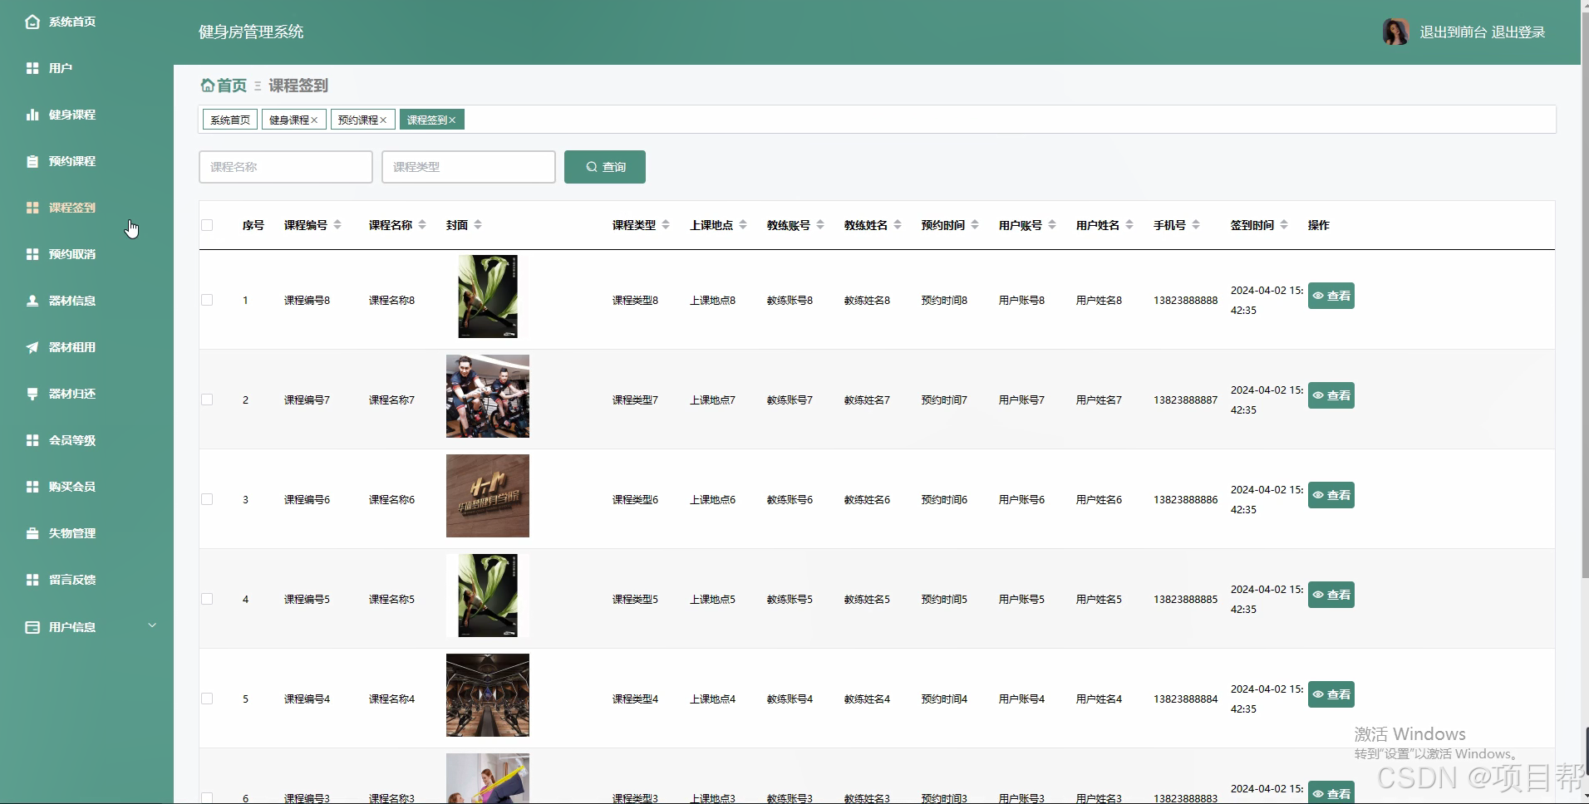
Task: Click the grid icon beside 留言反馈
Action: [32, 580]
